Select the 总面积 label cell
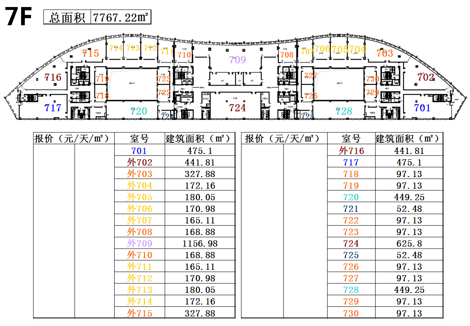 pos(67,18)
